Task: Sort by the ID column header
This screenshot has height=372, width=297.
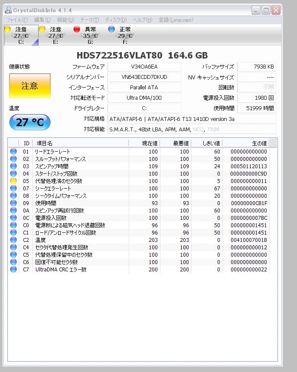Action: [x=26, y=144]
